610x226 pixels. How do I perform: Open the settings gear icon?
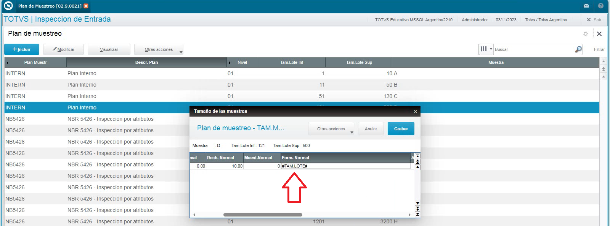(x=586, y=34)
